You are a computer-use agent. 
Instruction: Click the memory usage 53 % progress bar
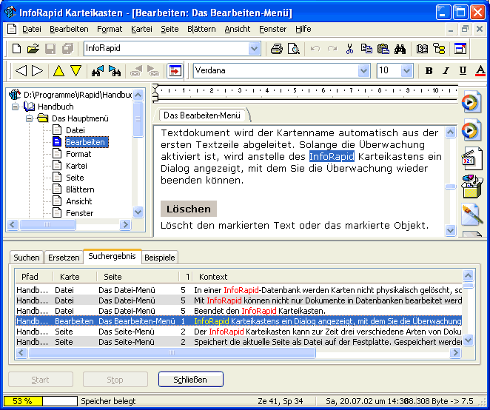[40, 401]
